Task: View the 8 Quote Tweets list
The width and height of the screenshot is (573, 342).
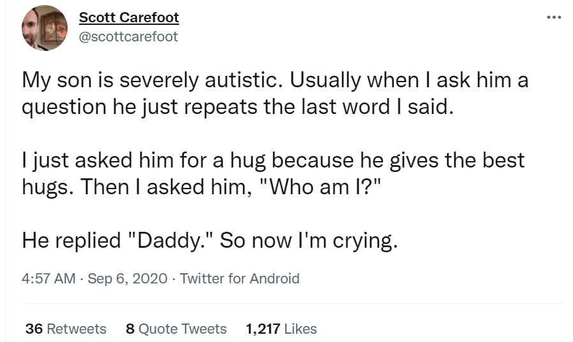Action: click(177, 329)
